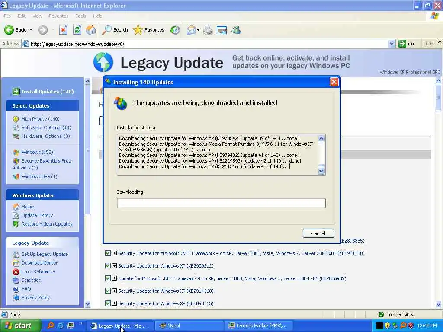Click the Privacy Policy info icon
Viewport: 443px width, 332px height.
tap(16, 297)
